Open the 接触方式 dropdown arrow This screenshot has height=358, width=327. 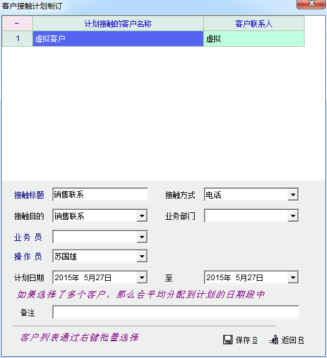(293, 195)
